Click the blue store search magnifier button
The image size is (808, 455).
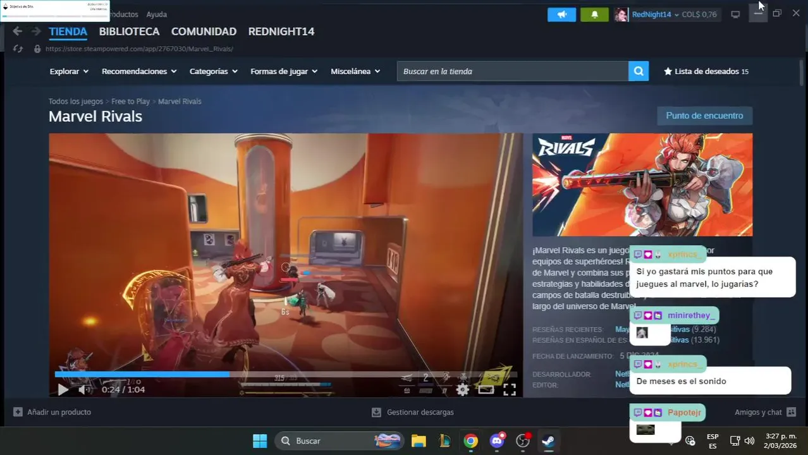point(639,71)
